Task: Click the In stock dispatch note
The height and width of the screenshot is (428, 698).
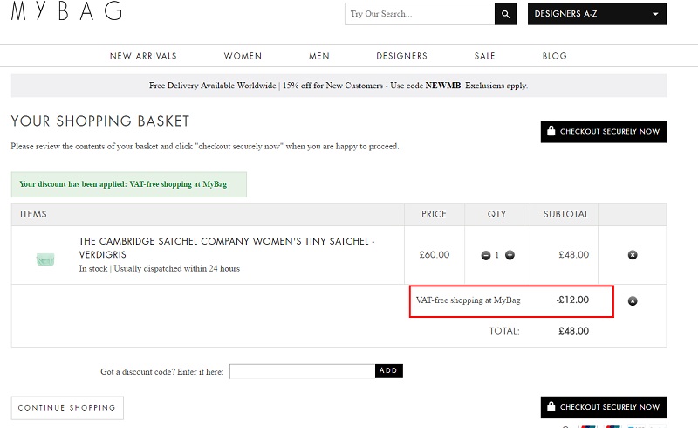Action: click(160, 268)
